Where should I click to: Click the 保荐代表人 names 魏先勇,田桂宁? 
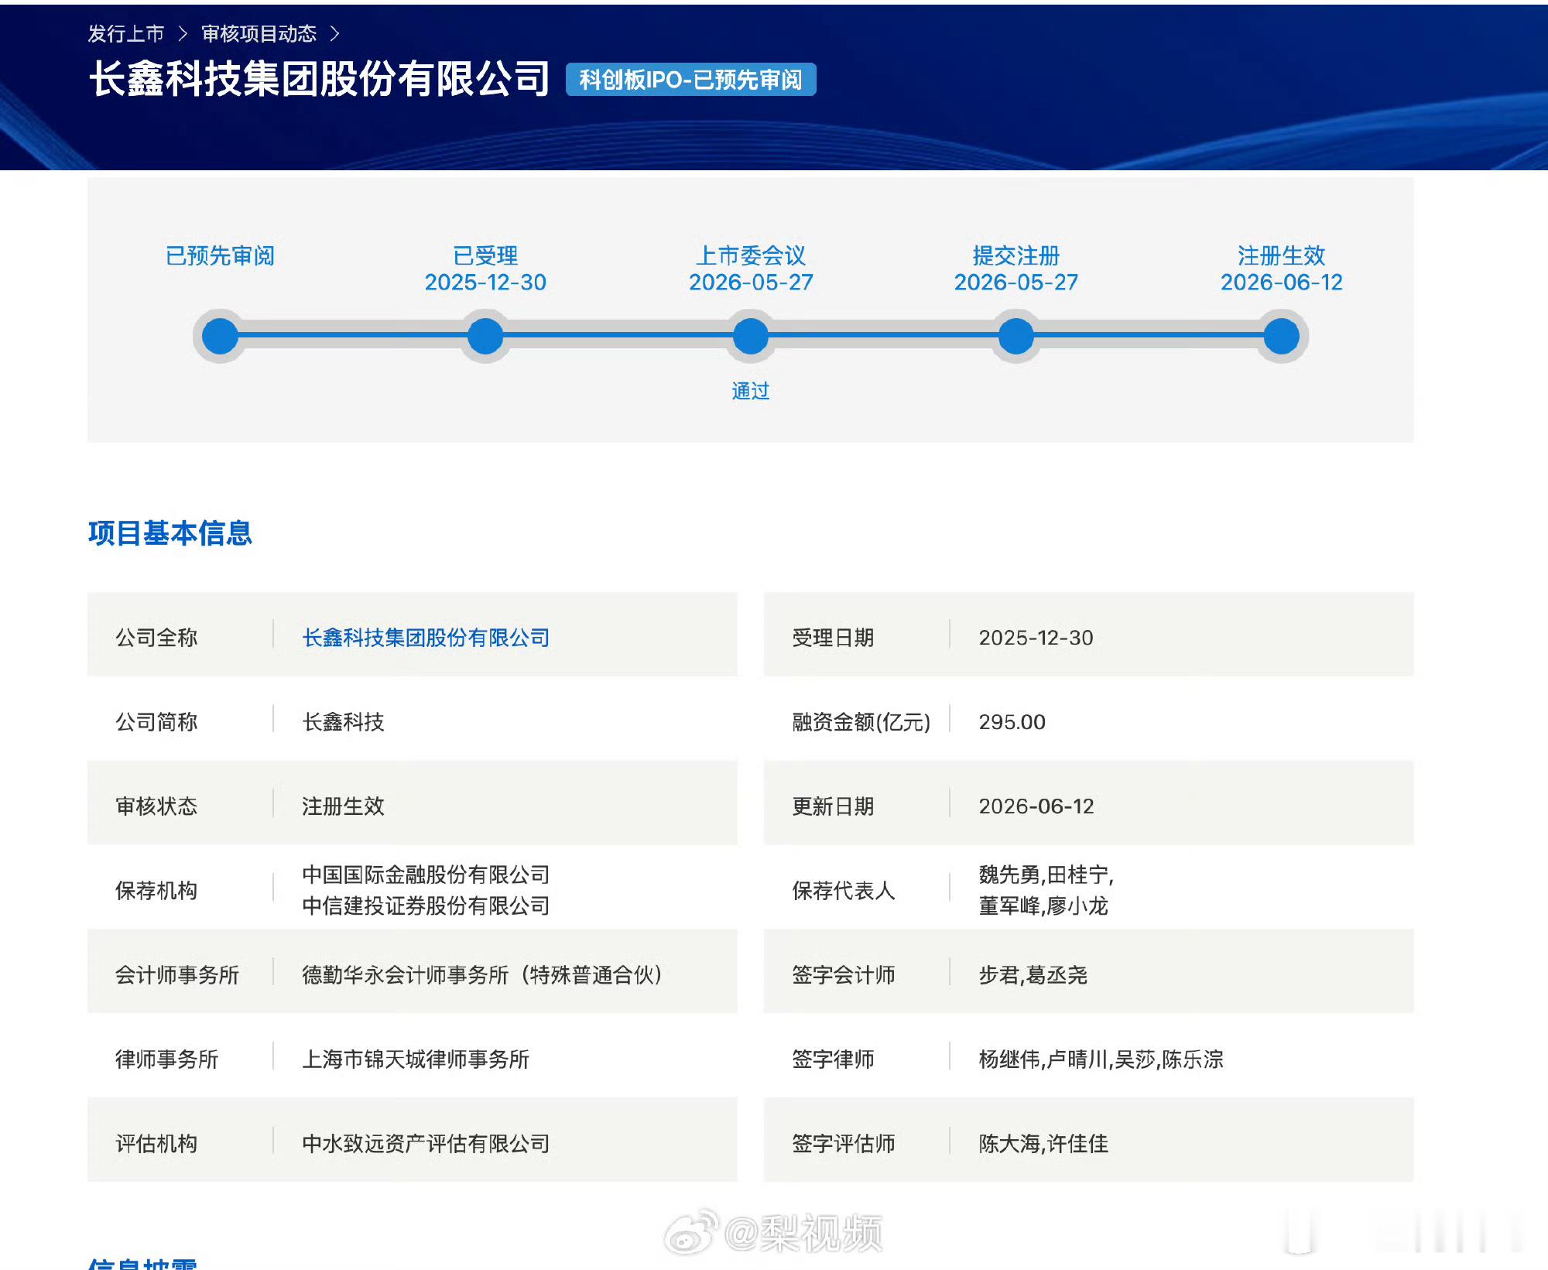pos(1046,875)
